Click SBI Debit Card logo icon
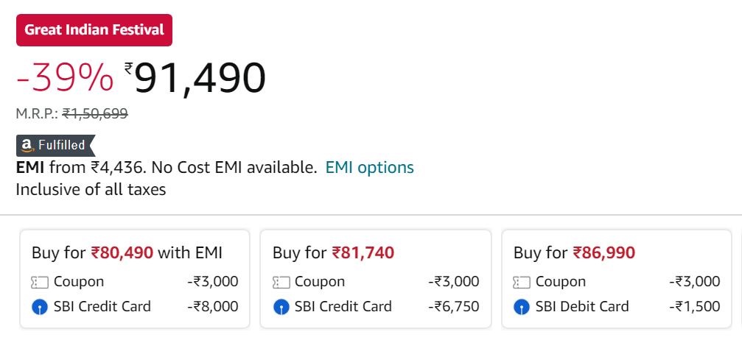Screen dimensions: 742x340 coord(522,308)
